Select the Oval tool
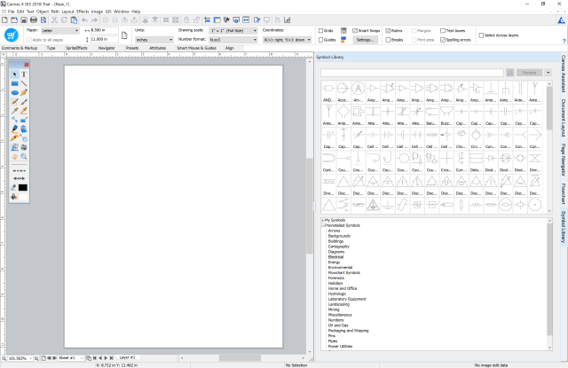This screenshot has width=568, height=368. click(x=14, y=92)
